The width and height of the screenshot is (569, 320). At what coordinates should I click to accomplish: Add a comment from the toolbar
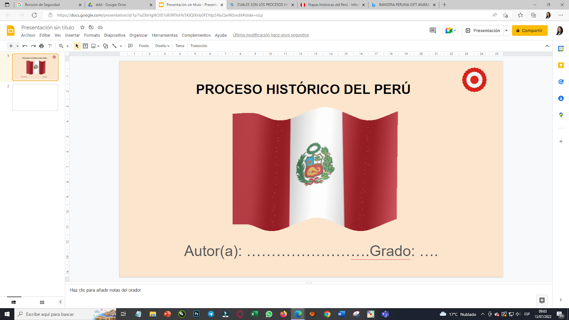[131, 46]
